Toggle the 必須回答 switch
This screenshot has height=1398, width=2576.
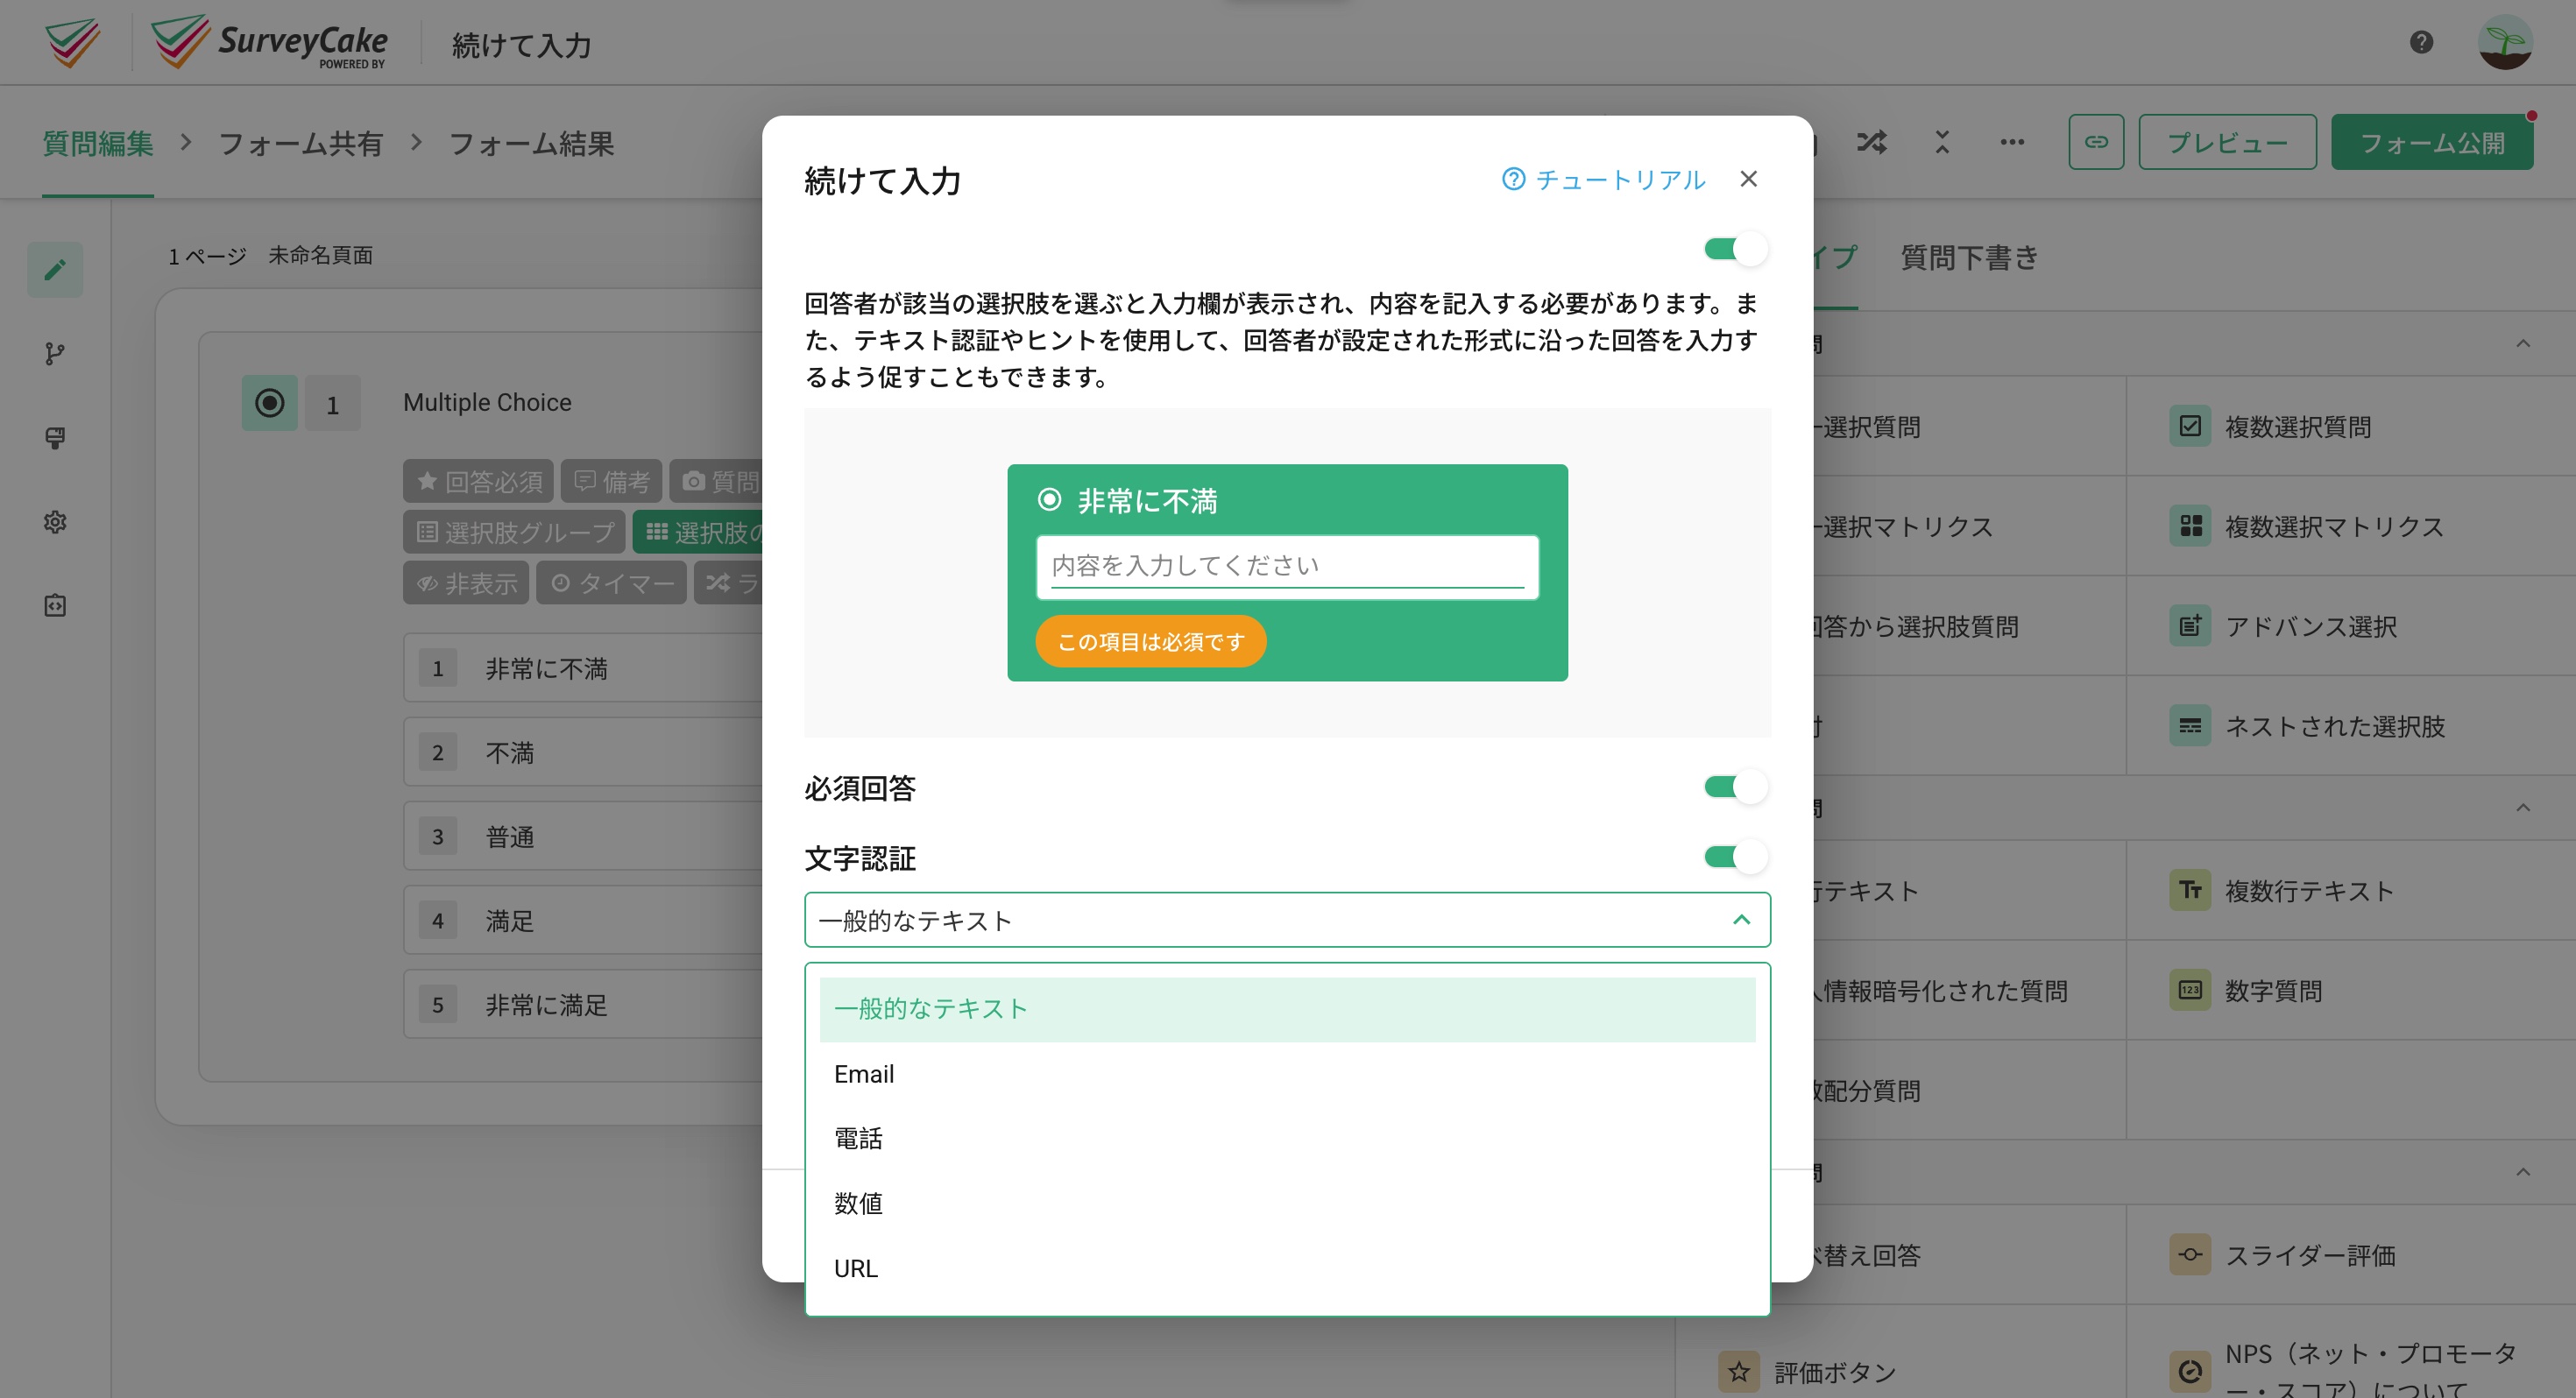(x=1736, y=787)
